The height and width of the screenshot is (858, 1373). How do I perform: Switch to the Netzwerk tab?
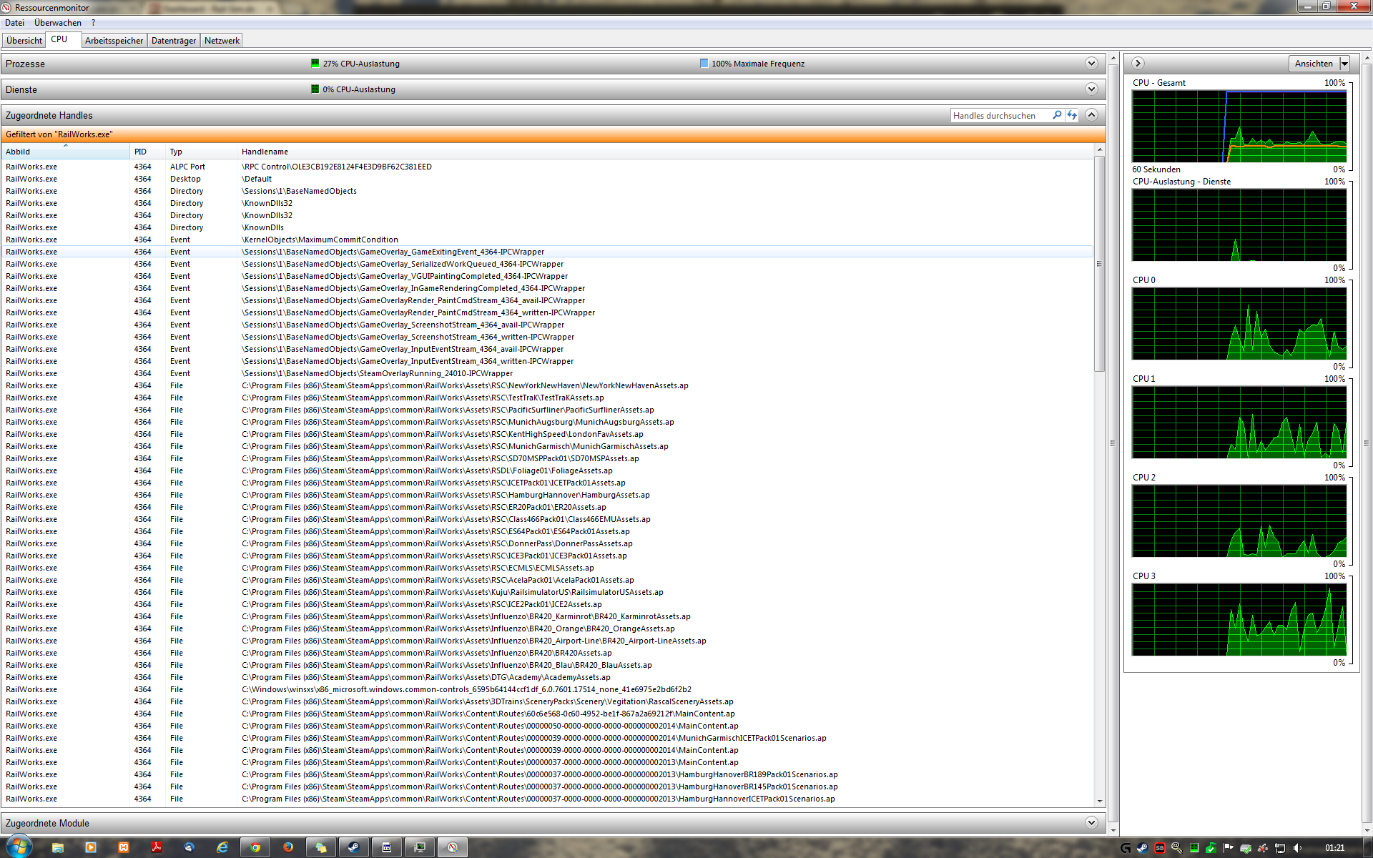(222, 41)
